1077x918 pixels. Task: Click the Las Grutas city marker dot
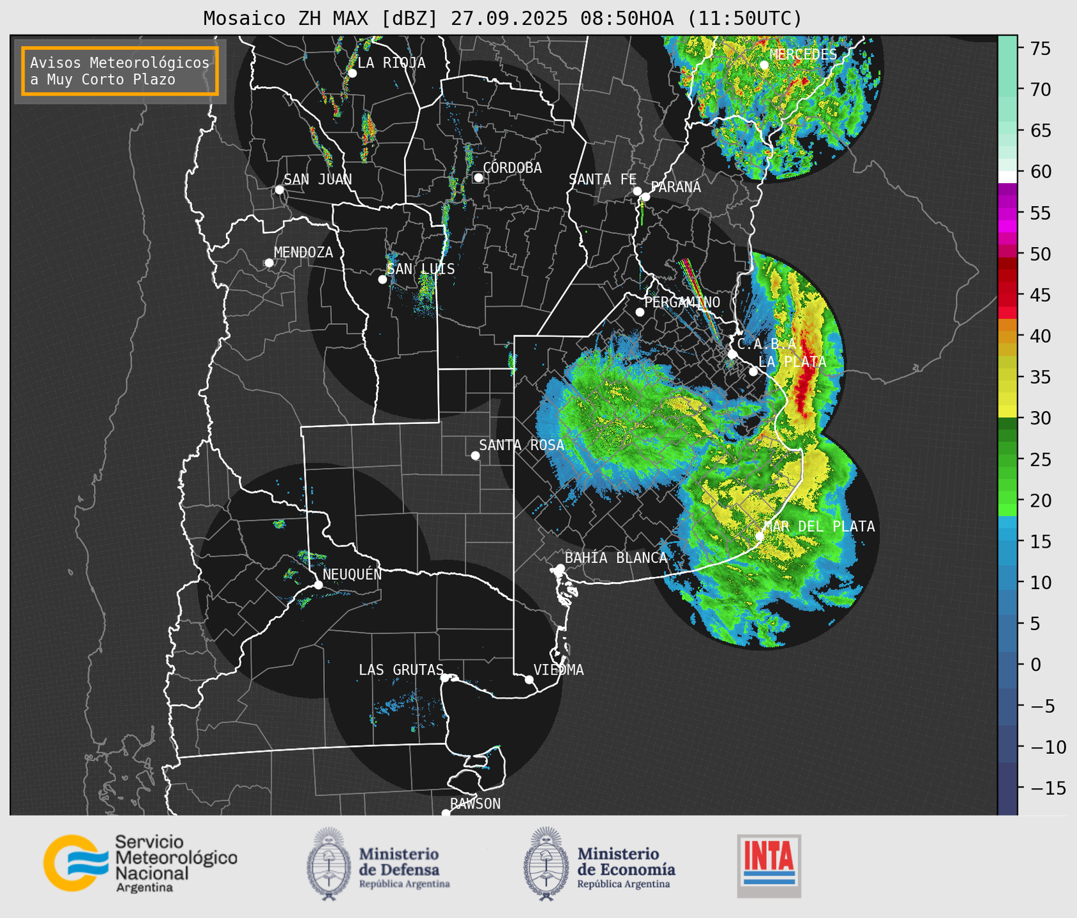point(445,677)
